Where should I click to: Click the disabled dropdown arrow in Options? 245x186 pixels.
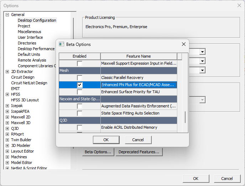point(202,100)
